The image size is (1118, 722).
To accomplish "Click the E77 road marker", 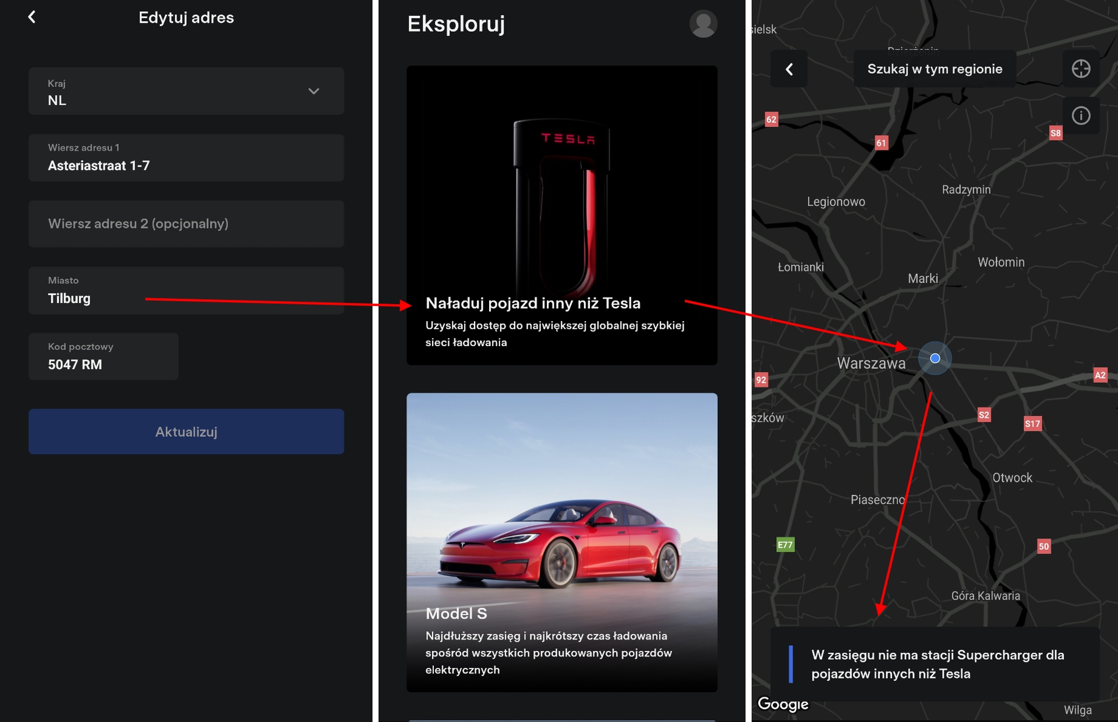I will (785, 545).
